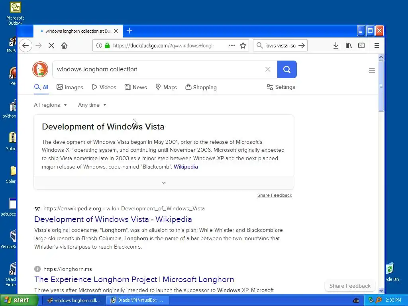Click the python desktop shortcut
408x306 pixels.
10,109
